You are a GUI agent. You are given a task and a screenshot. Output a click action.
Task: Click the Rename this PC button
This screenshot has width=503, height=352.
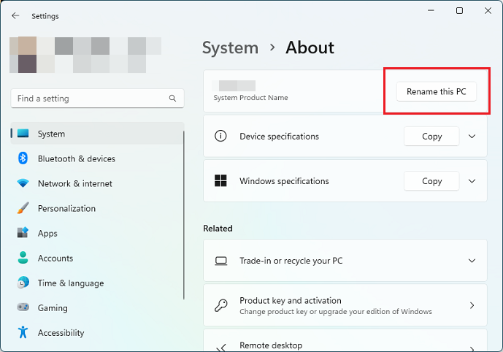[437, 91]
